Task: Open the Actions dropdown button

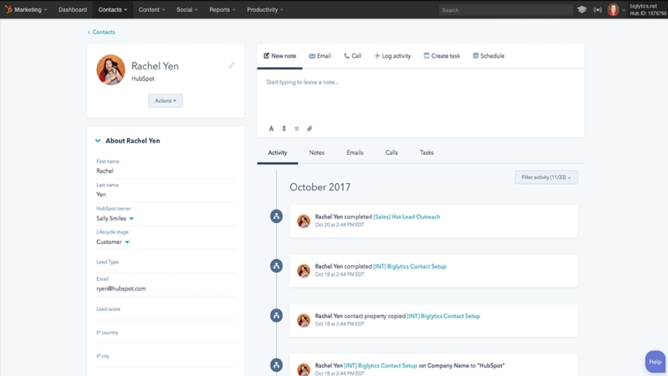Action: coord(165,100)
